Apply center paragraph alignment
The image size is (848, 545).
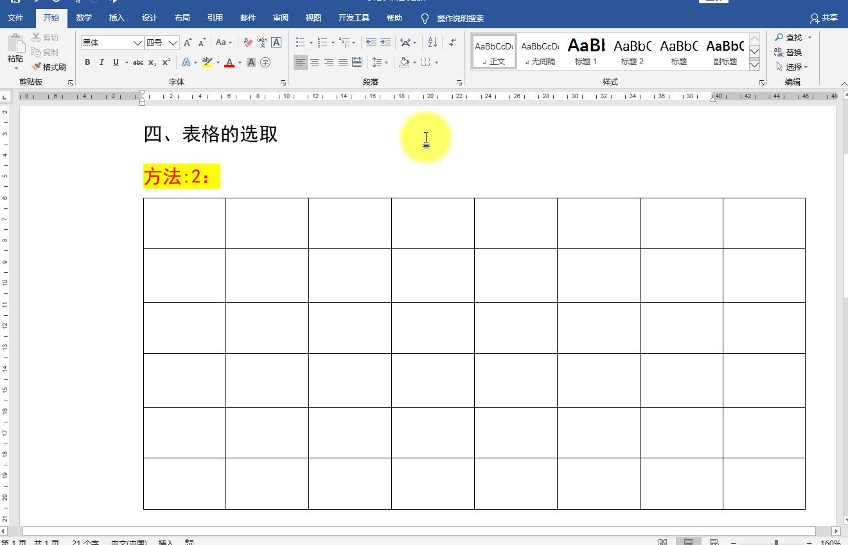(x=315, y=62)
